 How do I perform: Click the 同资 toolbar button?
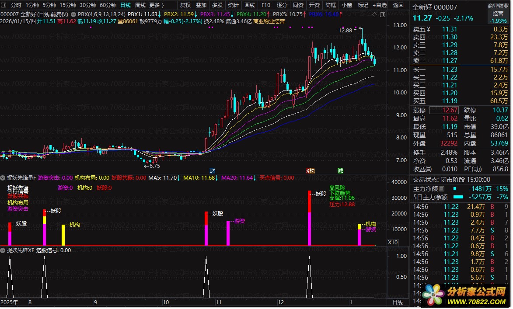[298, 5]
